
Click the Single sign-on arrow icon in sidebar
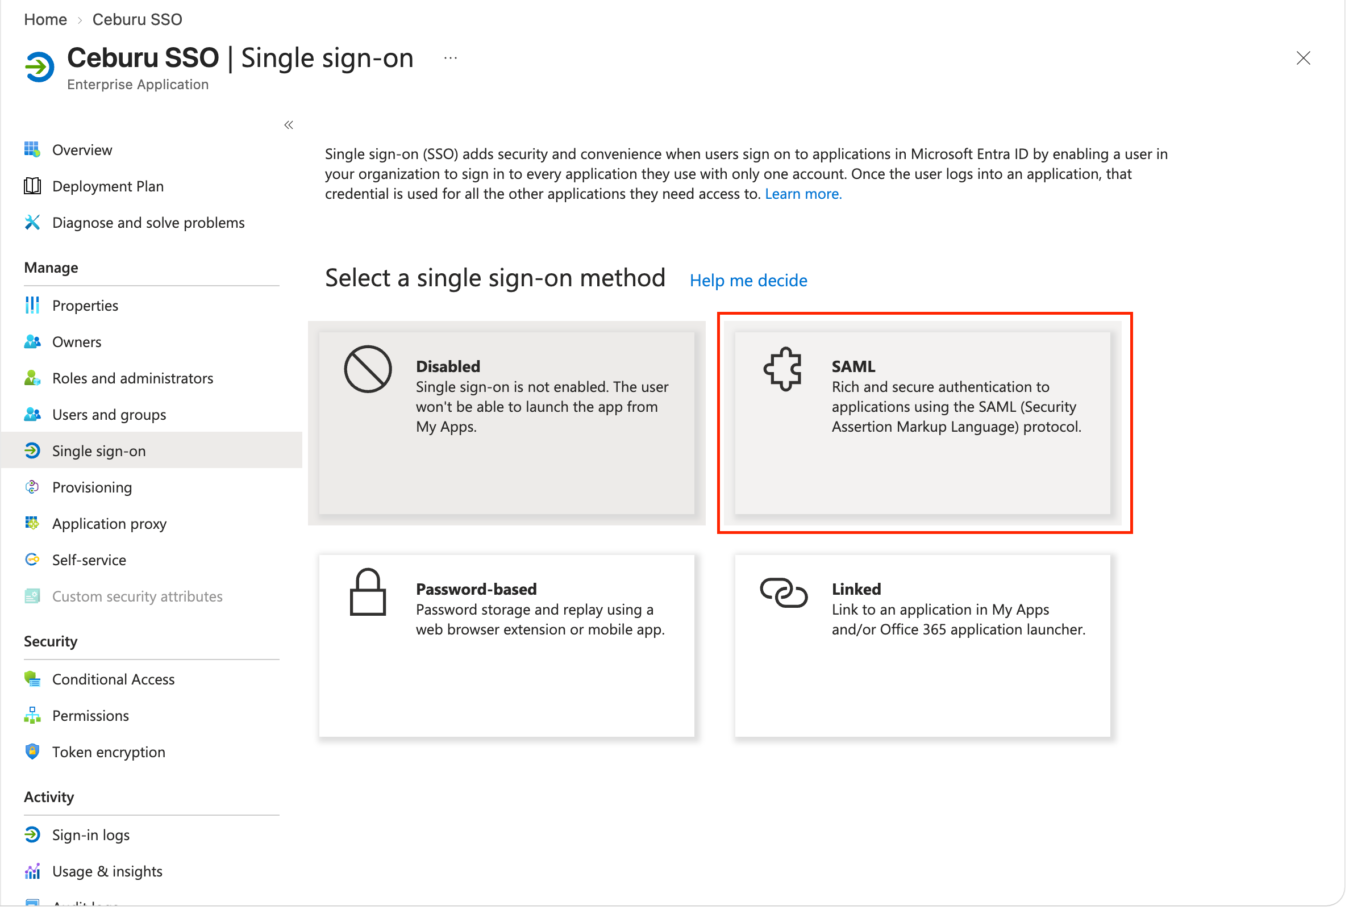(x=32, y=452)
